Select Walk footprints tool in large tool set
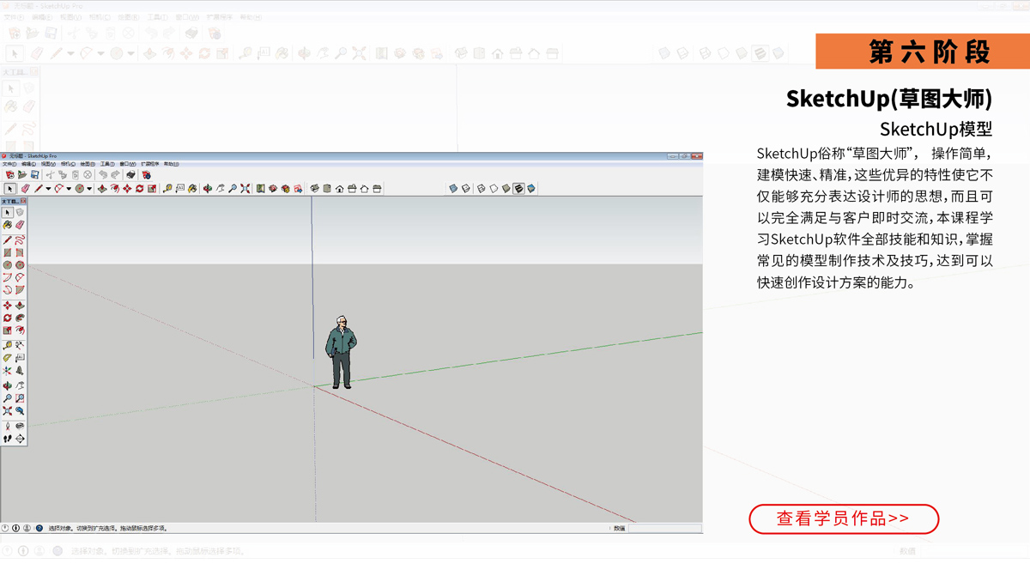 tap(8, 438)
